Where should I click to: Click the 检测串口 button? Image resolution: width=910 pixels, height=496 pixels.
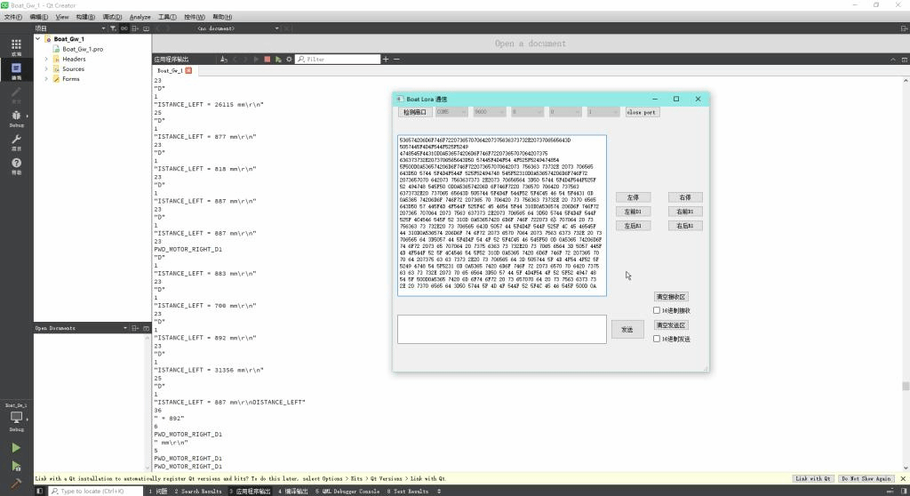[415, 112]
